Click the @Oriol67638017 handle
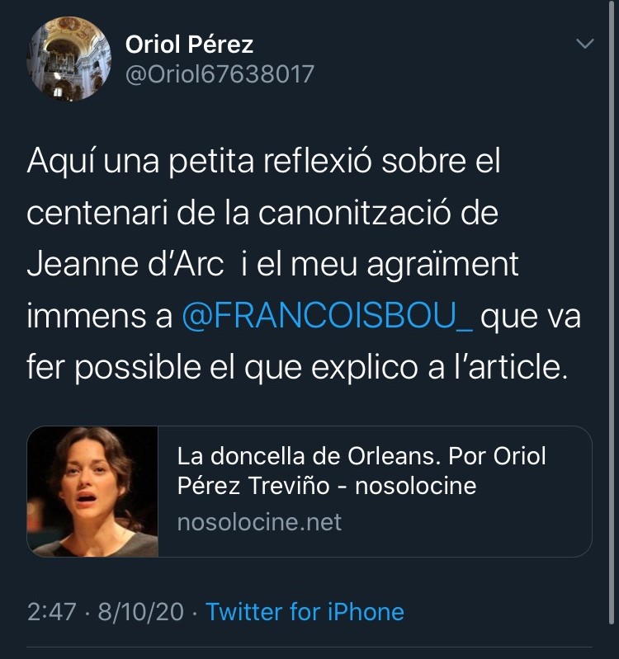Screen dimensions: 619x659 [x=220, y=74]
